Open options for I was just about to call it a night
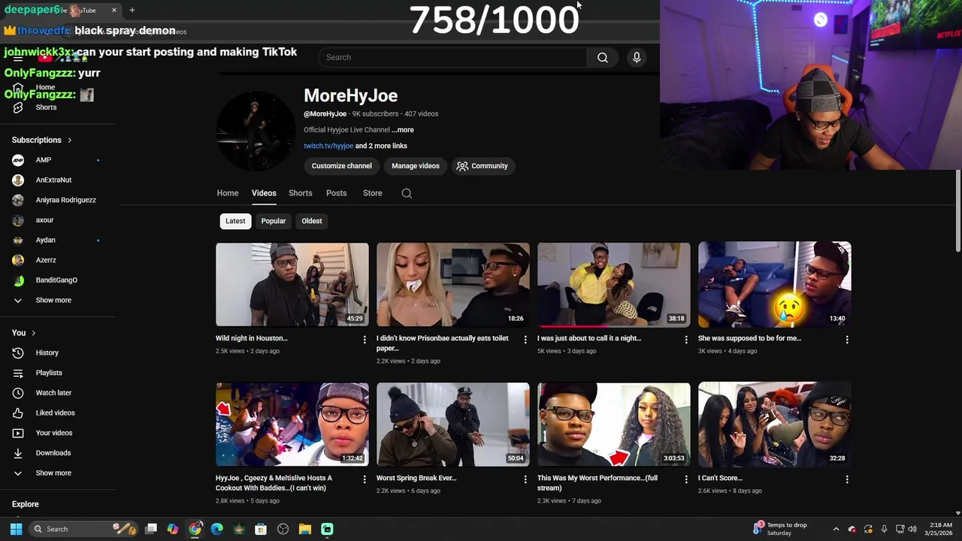This screenshot has height=541, width=962. pyautogui.click(x=686, y=340)
